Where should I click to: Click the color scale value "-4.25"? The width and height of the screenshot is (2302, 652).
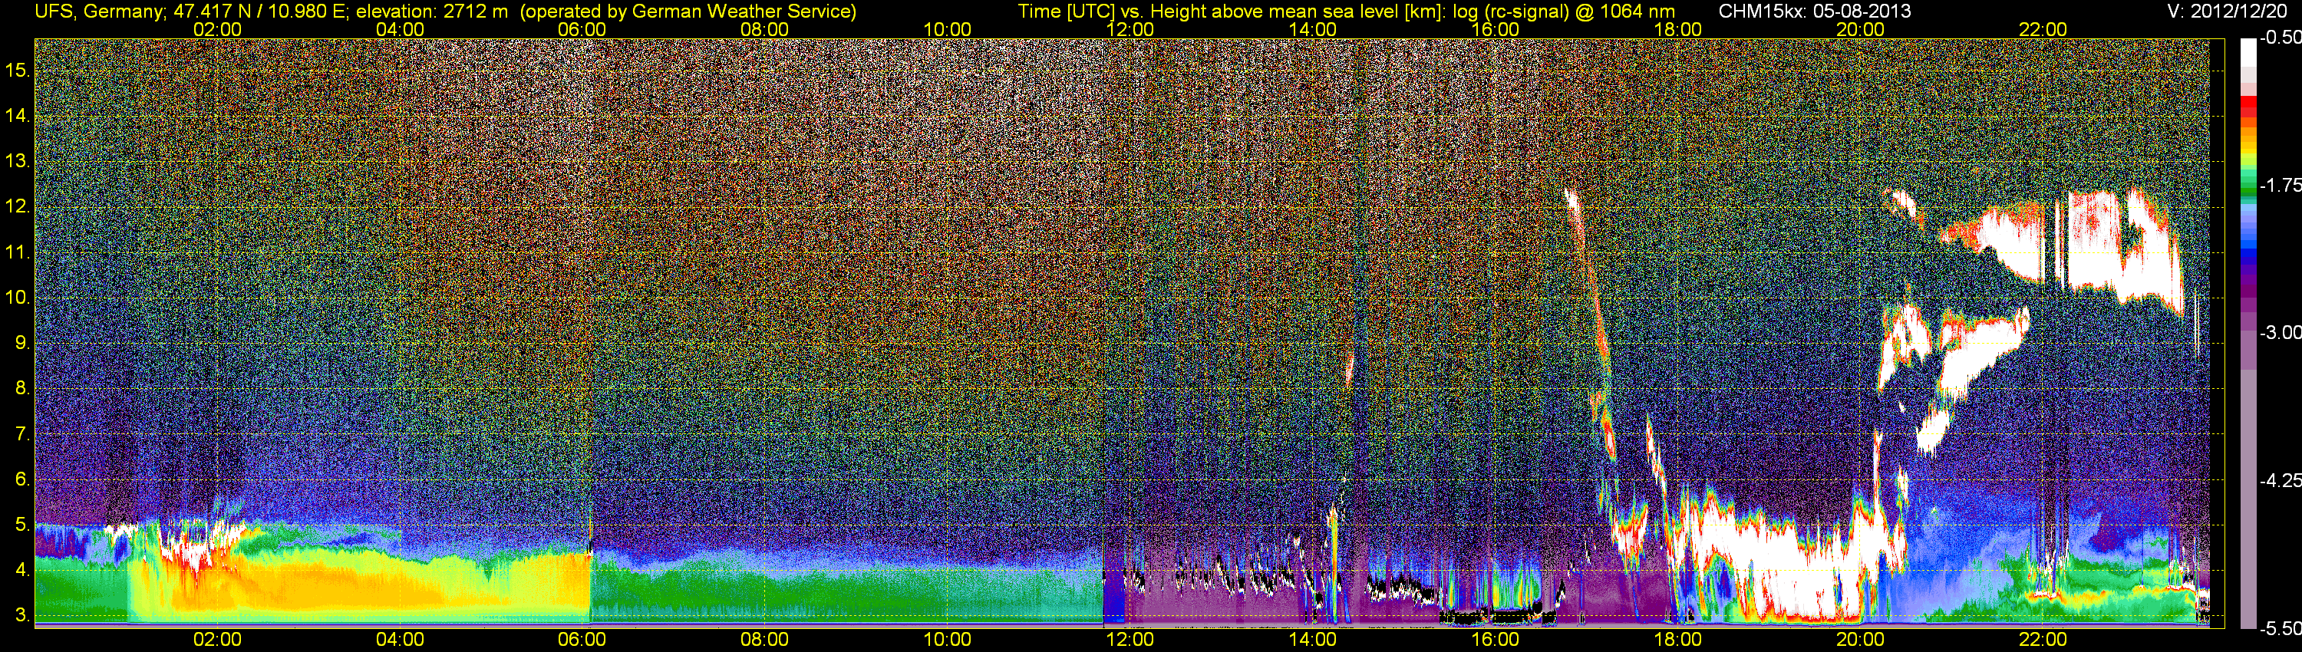click(2281, 480)
